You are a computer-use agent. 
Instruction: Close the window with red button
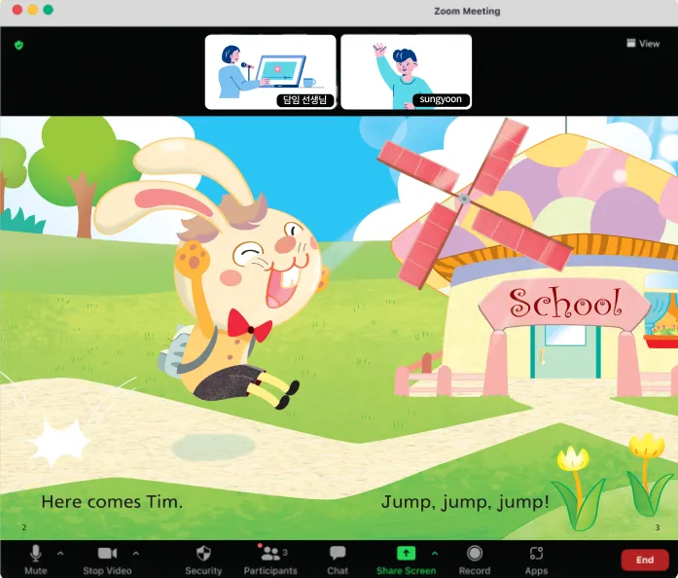click(18, 10)
